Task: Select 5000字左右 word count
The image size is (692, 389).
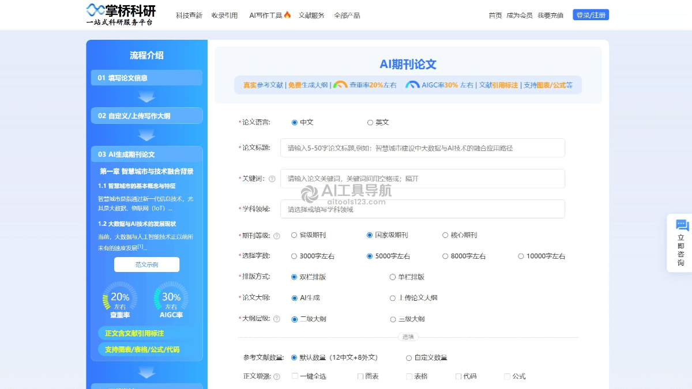Action: coord(370,256)
